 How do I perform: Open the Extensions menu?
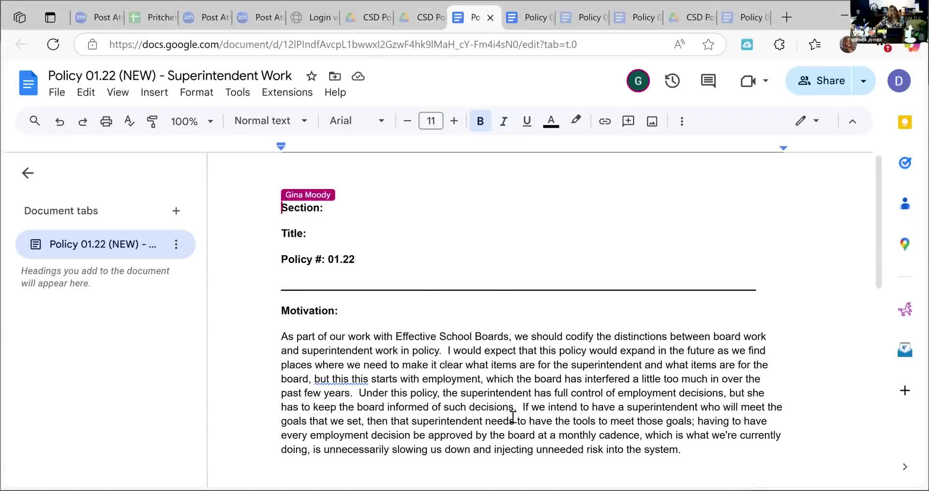click(x=287, y=92)
